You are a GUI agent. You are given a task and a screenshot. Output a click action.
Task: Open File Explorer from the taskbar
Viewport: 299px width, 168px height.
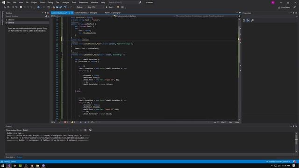[37, 166]
